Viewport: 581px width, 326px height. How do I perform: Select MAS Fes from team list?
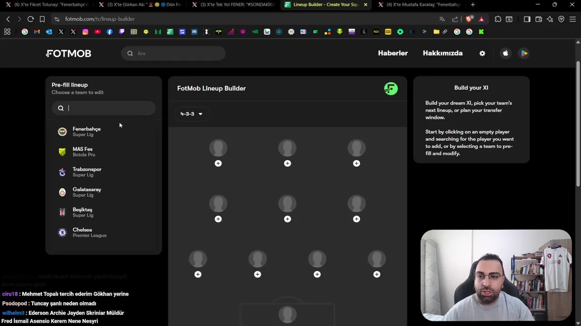pyautogui.click(x=103, y=152)
